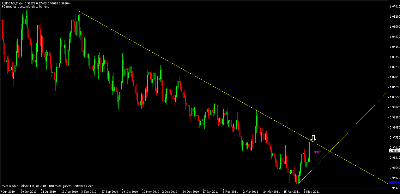Click the 7 Jun 2010 date label

8,191
